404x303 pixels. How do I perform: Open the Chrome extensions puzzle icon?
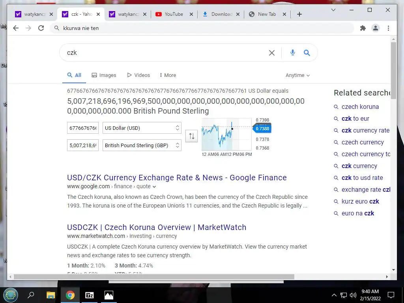pos(363,28)
